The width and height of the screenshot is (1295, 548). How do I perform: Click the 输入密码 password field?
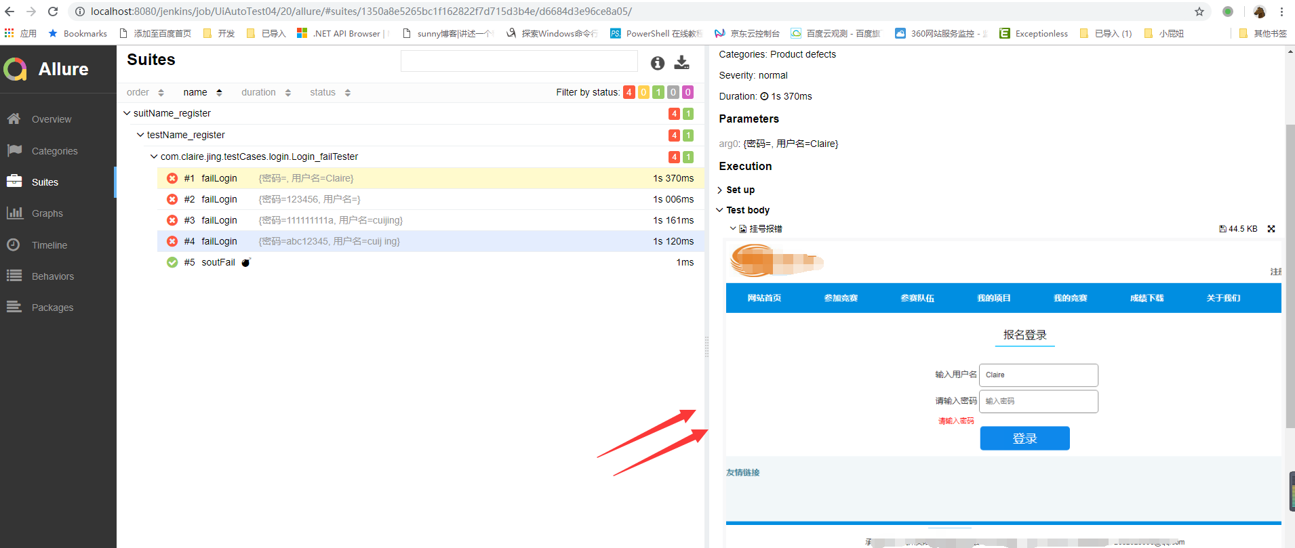pos(1038,401)
